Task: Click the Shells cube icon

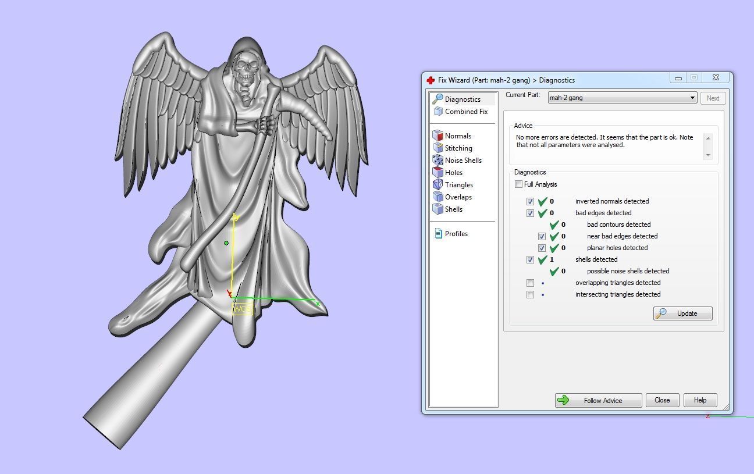Action: [x=438, y=209]
